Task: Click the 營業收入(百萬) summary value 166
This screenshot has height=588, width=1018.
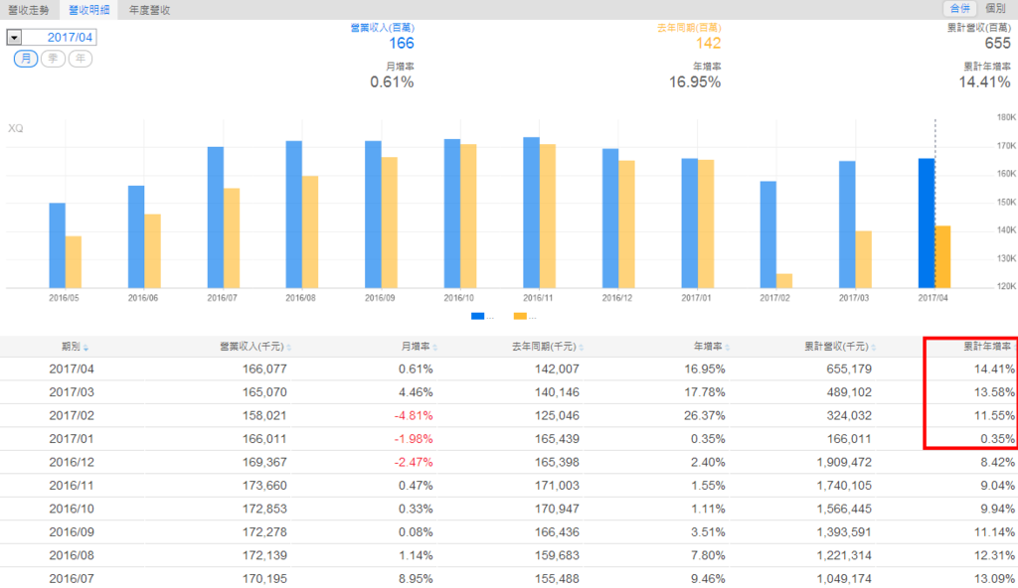Action: tap(402, 44)
